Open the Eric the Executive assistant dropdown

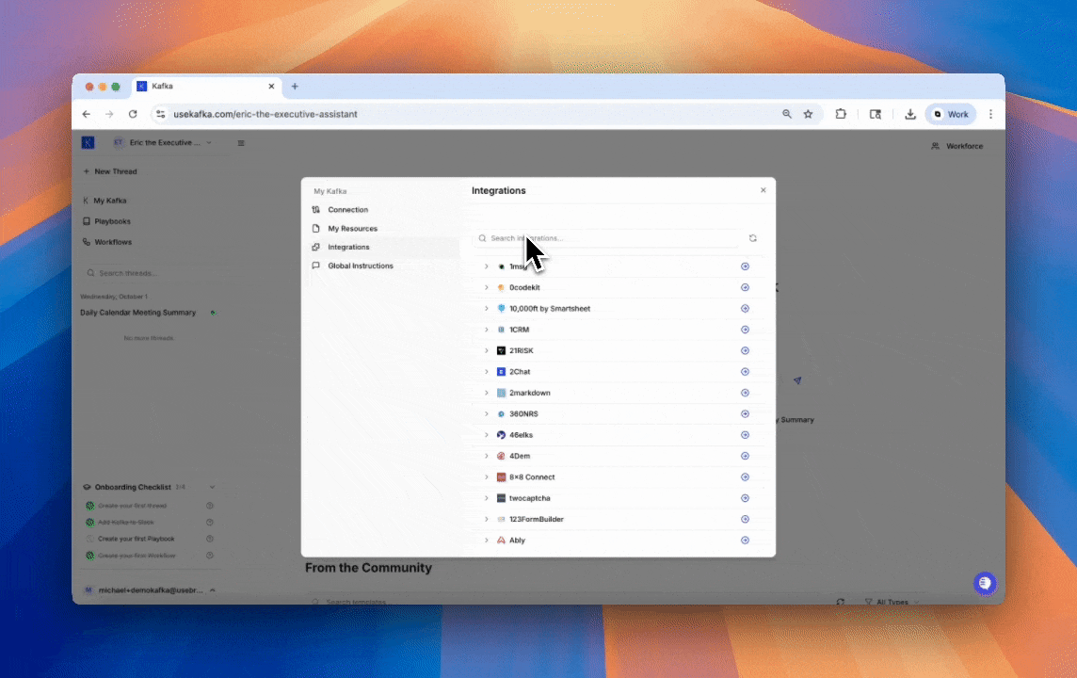pyautogui.click(x=208, y=142)
